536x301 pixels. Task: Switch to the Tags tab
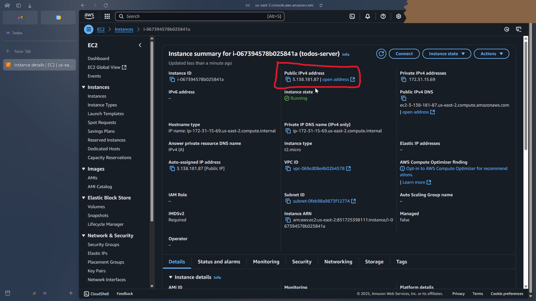[401, 262]
